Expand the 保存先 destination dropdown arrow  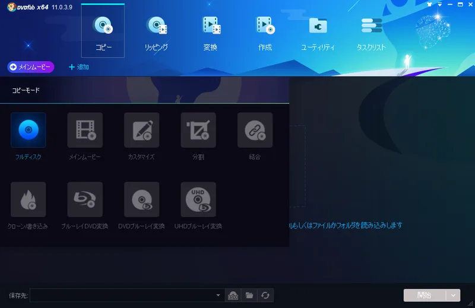click(218, 296)
